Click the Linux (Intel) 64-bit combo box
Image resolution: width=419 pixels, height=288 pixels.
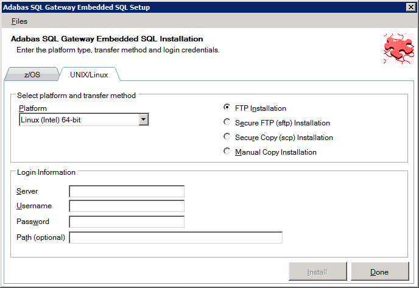83,120
